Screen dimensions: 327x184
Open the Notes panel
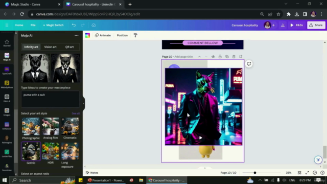pos(92,173)
